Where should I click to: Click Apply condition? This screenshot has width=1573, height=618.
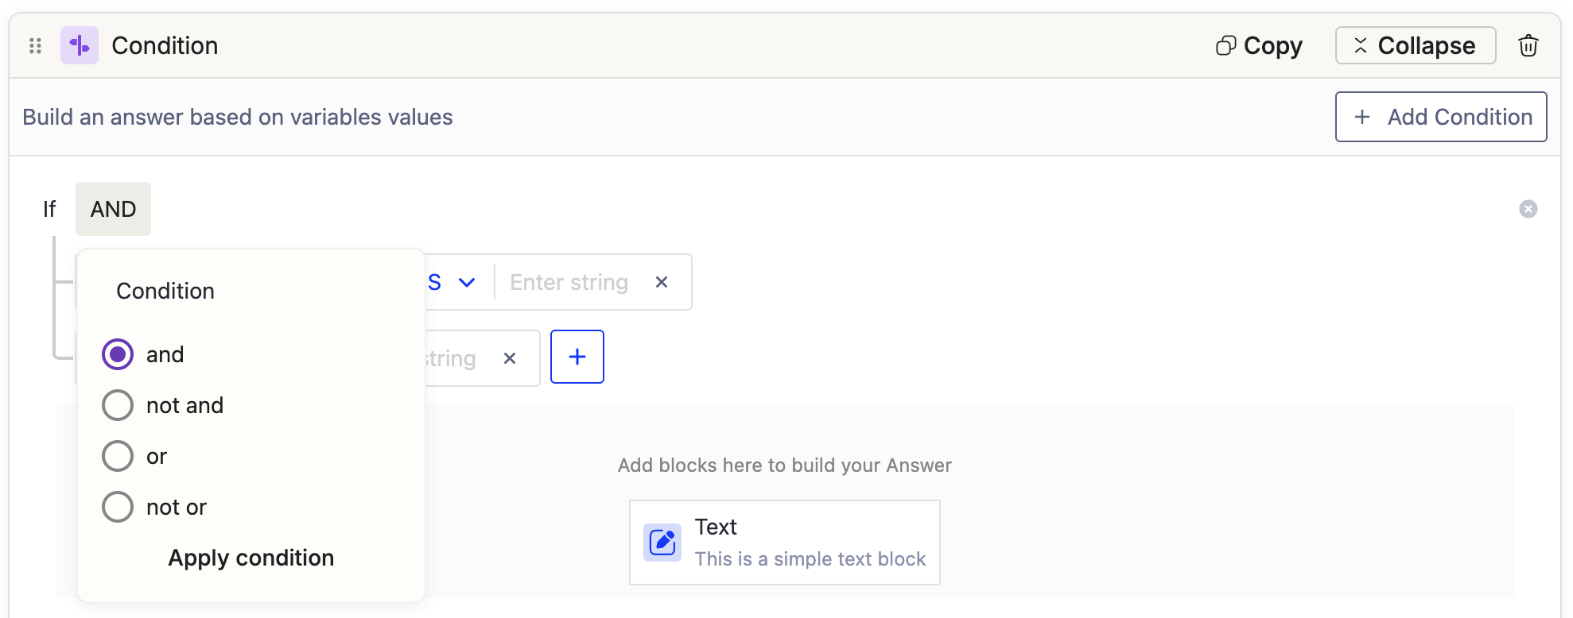pos(251,558)
